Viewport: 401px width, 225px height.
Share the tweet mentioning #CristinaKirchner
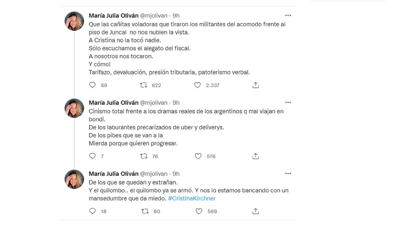256,211
